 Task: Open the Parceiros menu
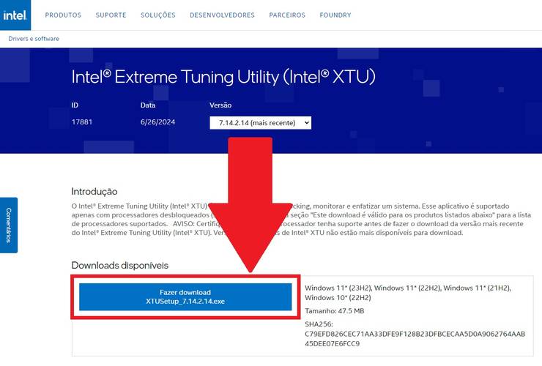[x=287, y=15]
